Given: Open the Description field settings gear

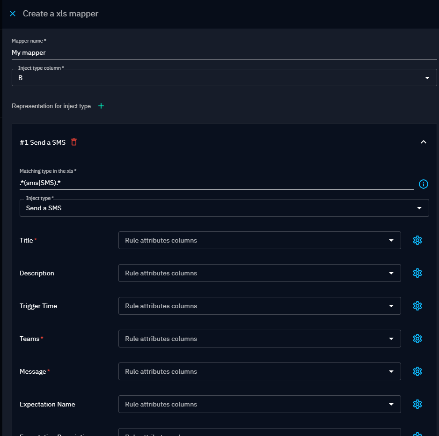Looking at the screenshot, I should pyautogui.click(x=417, y=273).
